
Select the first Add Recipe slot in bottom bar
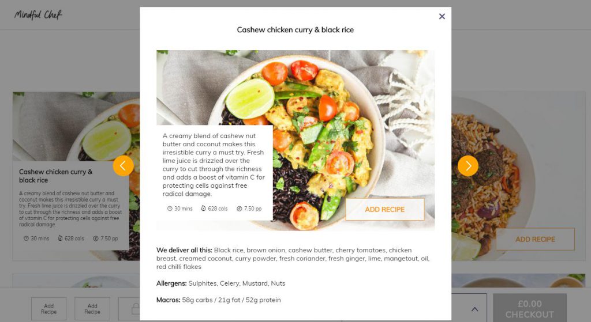(48, 309)
